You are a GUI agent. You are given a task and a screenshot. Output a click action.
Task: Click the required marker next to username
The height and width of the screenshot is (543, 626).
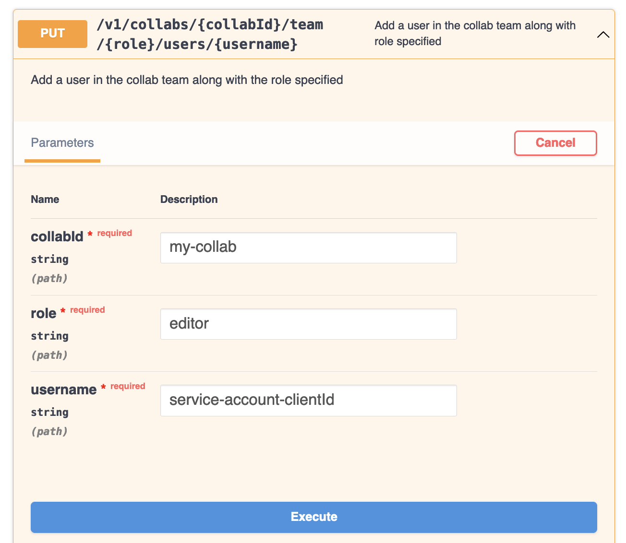128,386
